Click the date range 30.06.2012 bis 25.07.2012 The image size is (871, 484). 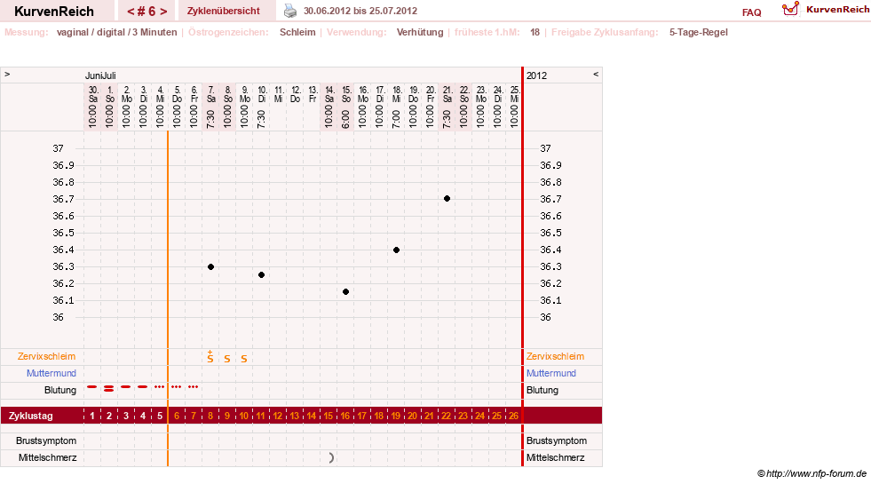tap(360, 11)
